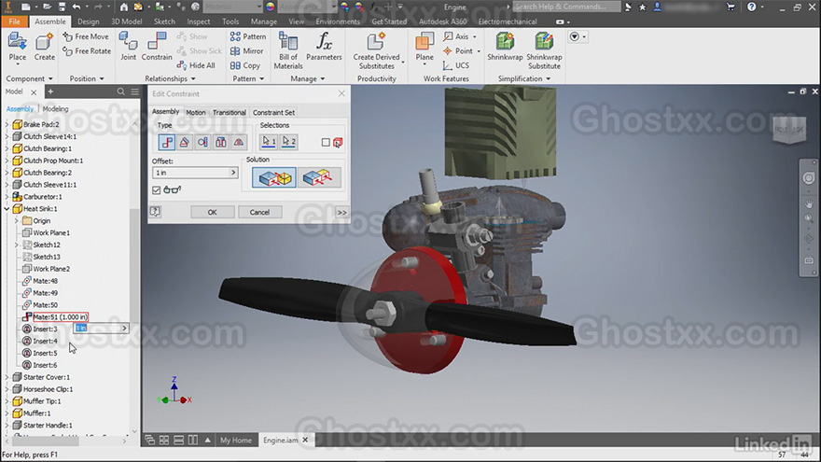Viewport: 821px width, 462px height.
Task: Expand the Starter Cover:1 node
Action: tap(7, 377)
